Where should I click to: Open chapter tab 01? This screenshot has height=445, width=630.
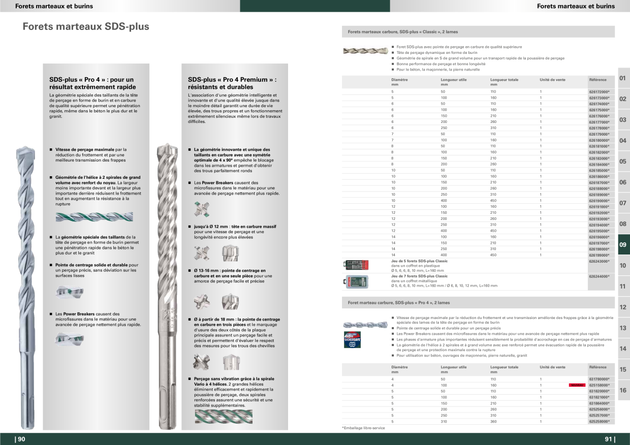tap(623, 78)
